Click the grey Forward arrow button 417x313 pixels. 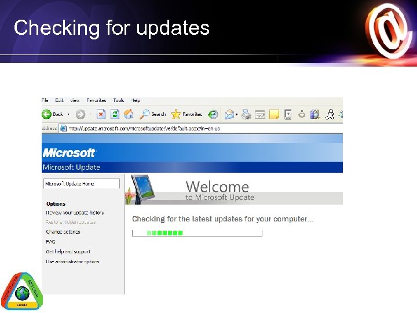tap(81, 114)
